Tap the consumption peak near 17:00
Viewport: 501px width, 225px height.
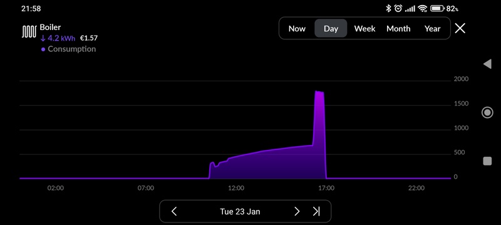[319, 92]
